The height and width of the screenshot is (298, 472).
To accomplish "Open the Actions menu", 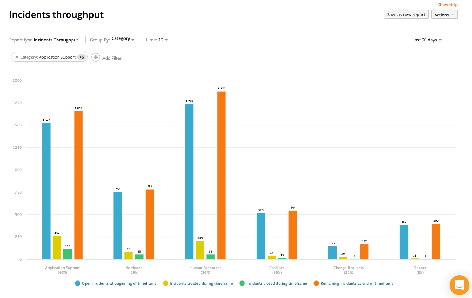I will [x=444, y=15].
